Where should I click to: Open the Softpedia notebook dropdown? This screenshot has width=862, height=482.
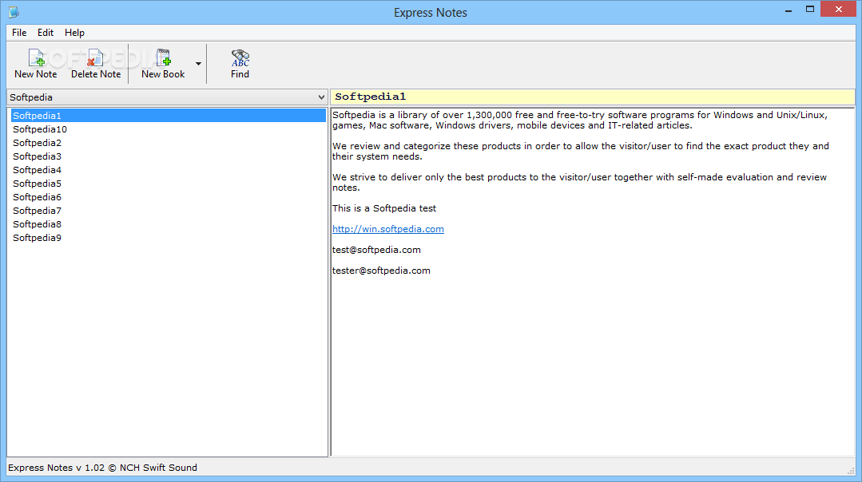[x=167, y=97]
